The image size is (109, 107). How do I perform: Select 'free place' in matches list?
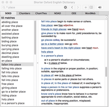(x=17, y=84)
